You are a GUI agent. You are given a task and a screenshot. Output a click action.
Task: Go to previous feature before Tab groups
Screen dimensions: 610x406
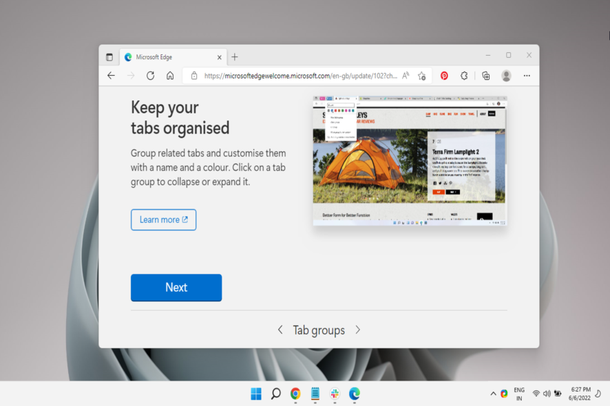pyautogui.click(x=280, y=330)
